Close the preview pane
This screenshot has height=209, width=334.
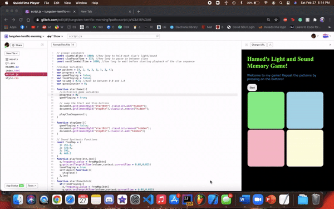click(330, 45)
